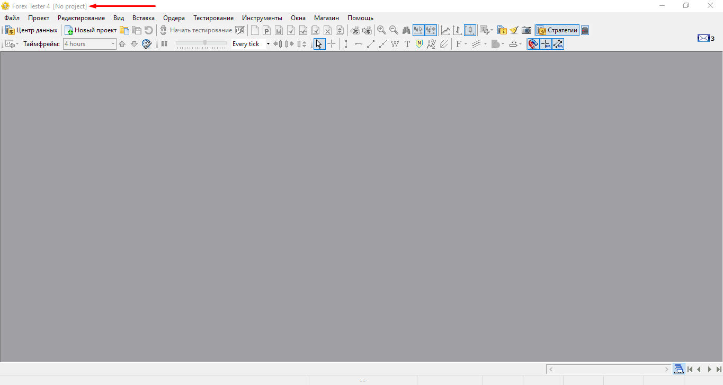Screen dimensions: 723x385
Task: Click the Центр данных button
Action: 31,30
